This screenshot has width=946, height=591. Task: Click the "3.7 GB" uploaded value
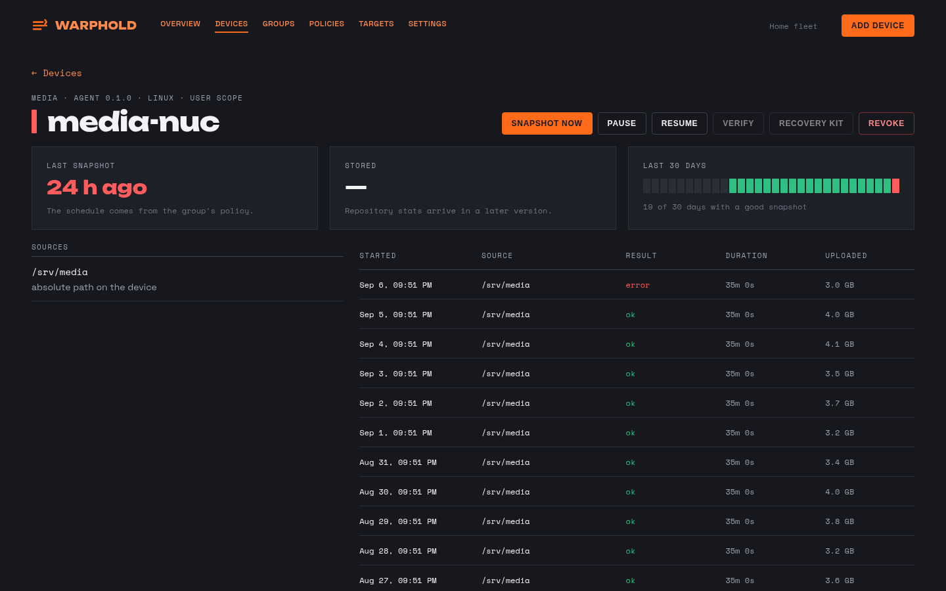click(x=840, y=403)
